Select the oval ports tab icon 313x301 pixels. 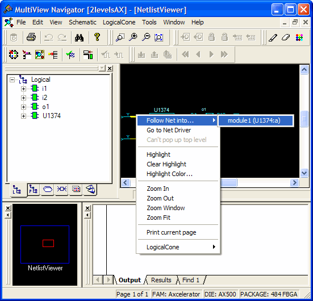coord(48,189)
